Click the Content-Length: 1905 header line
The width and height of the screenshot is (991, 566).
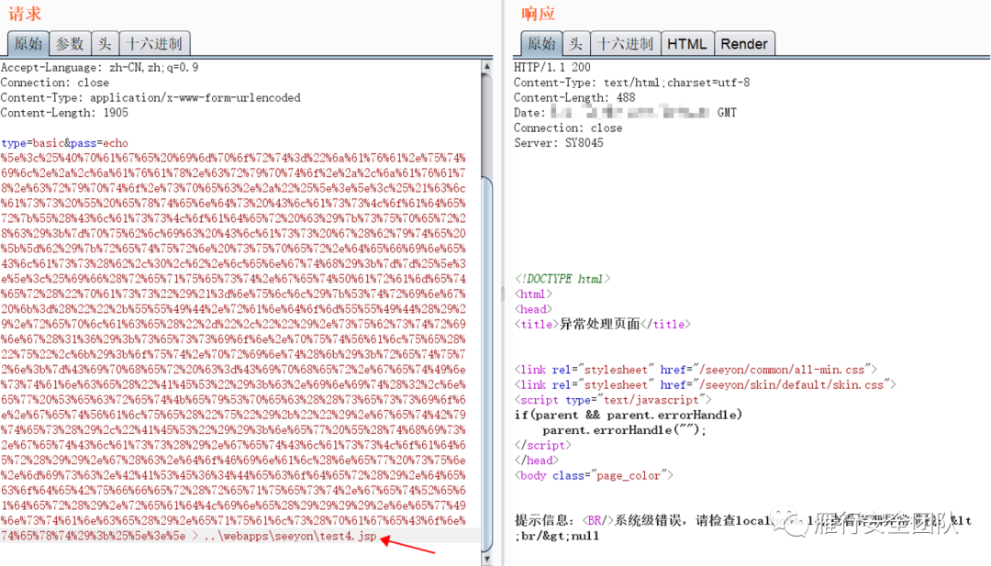64,113
